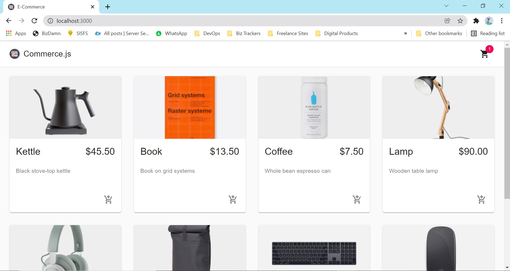Screen dimensions: 510x271
Task: Open the browser profile avatar
Action: coord(489,21)
